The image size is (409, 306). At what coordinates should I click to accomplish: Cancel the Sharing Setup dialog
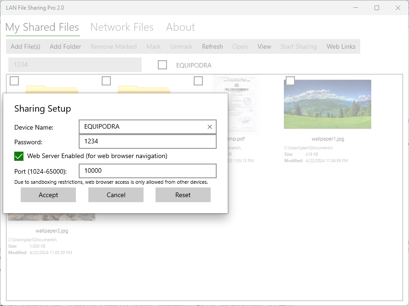115,195
